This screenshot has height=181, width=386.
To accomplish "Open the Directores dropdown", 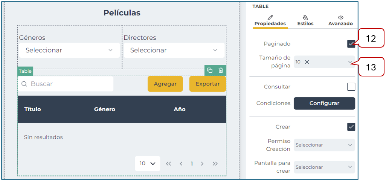I will [174, 50].
